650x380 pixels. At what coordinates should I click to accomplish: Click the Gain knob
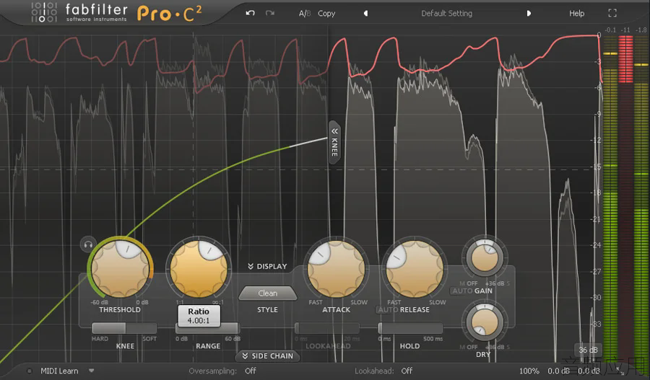pyautogui.click(x=485, y=257)
